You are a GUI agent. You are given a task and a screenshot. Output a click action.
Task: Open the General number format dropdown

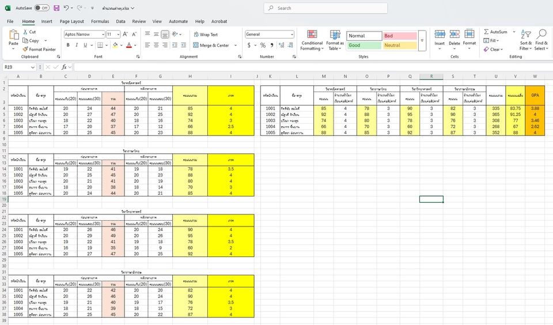point(292,34)
